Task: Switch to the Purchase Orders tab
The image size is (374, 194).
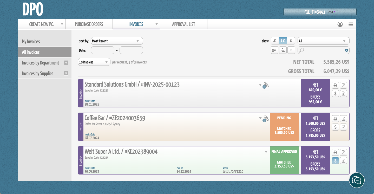Action: click(x=89, y=24)
